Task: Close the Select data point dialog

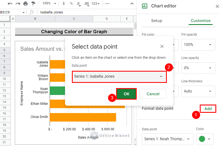Action: point(162,46)
